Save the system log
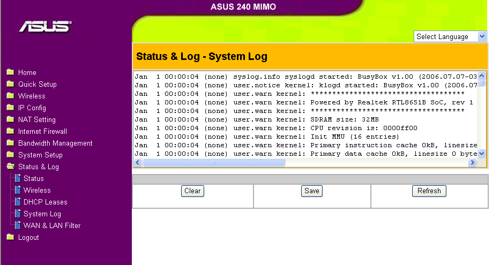The width and height of the screenshot is (492, 265). [x=311, y=191]
